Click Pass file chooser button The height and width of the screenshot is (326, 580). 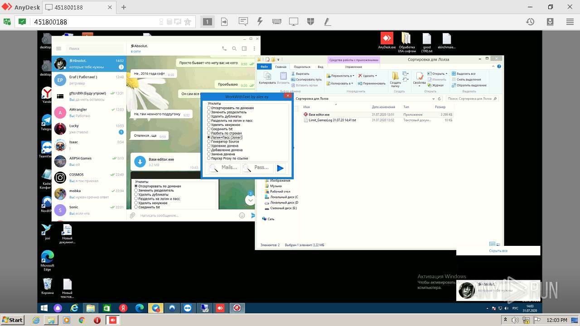257,168
